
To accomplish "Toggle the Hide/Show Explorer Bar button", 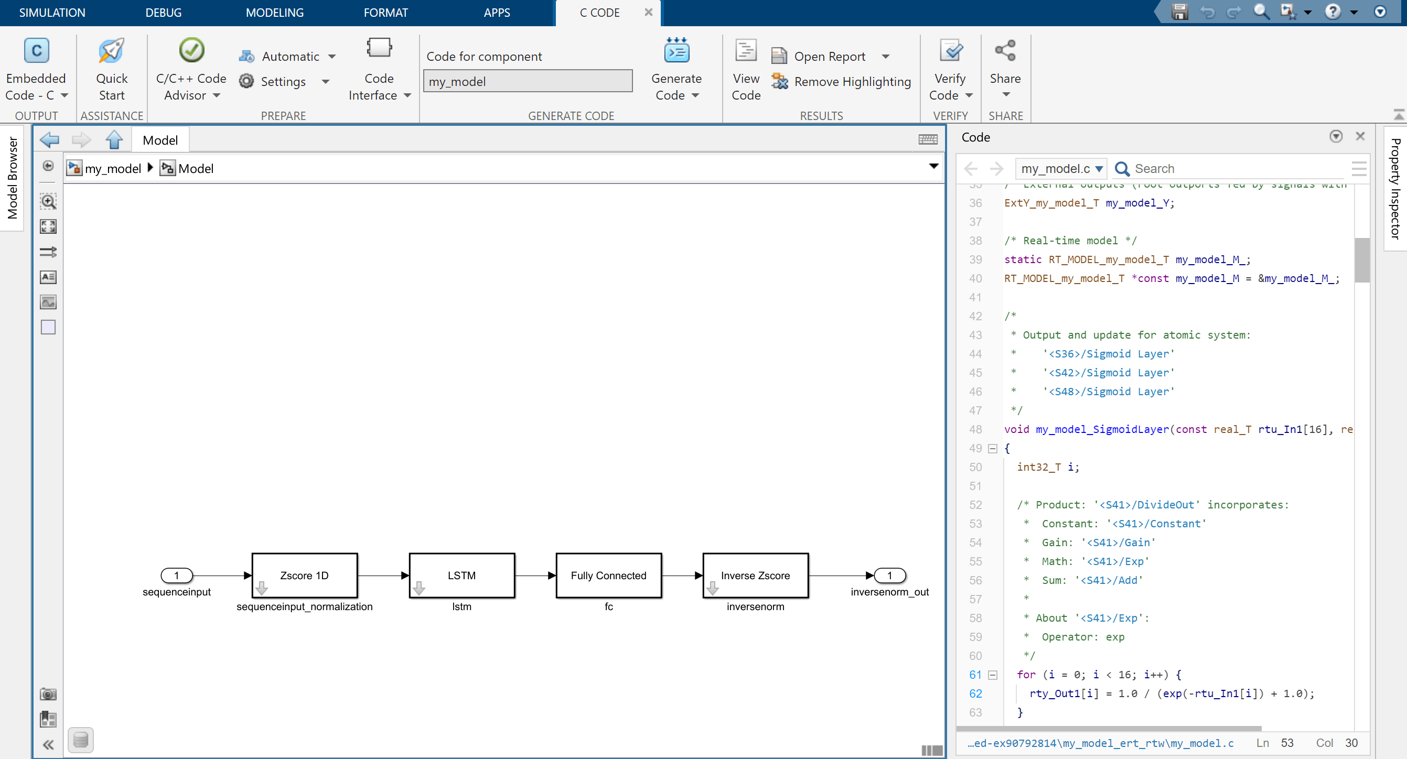I will (x=48, y=166).
